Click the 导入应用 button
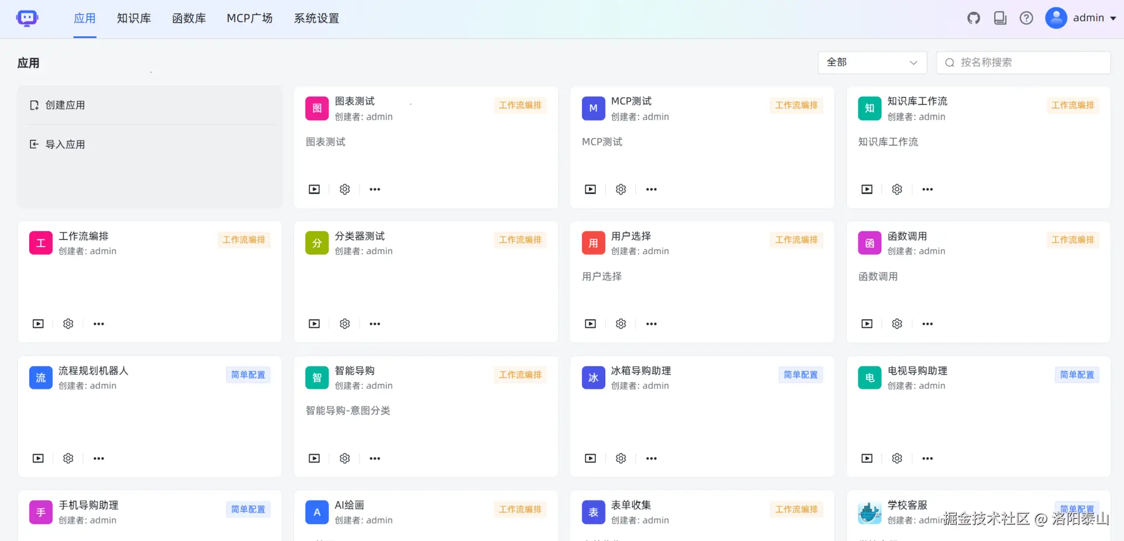 pyautogui.click(x=65, y=144)
